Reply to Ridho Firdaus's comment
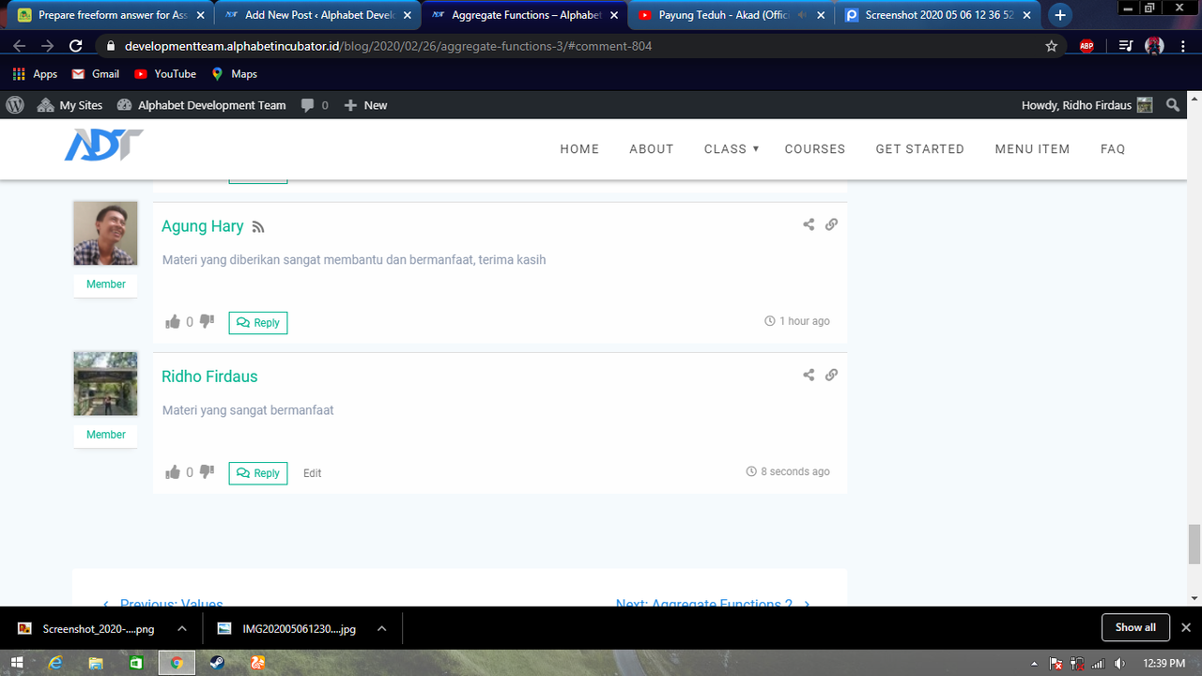This screenshot has height=676, width=1202. [x=258, y=473]
